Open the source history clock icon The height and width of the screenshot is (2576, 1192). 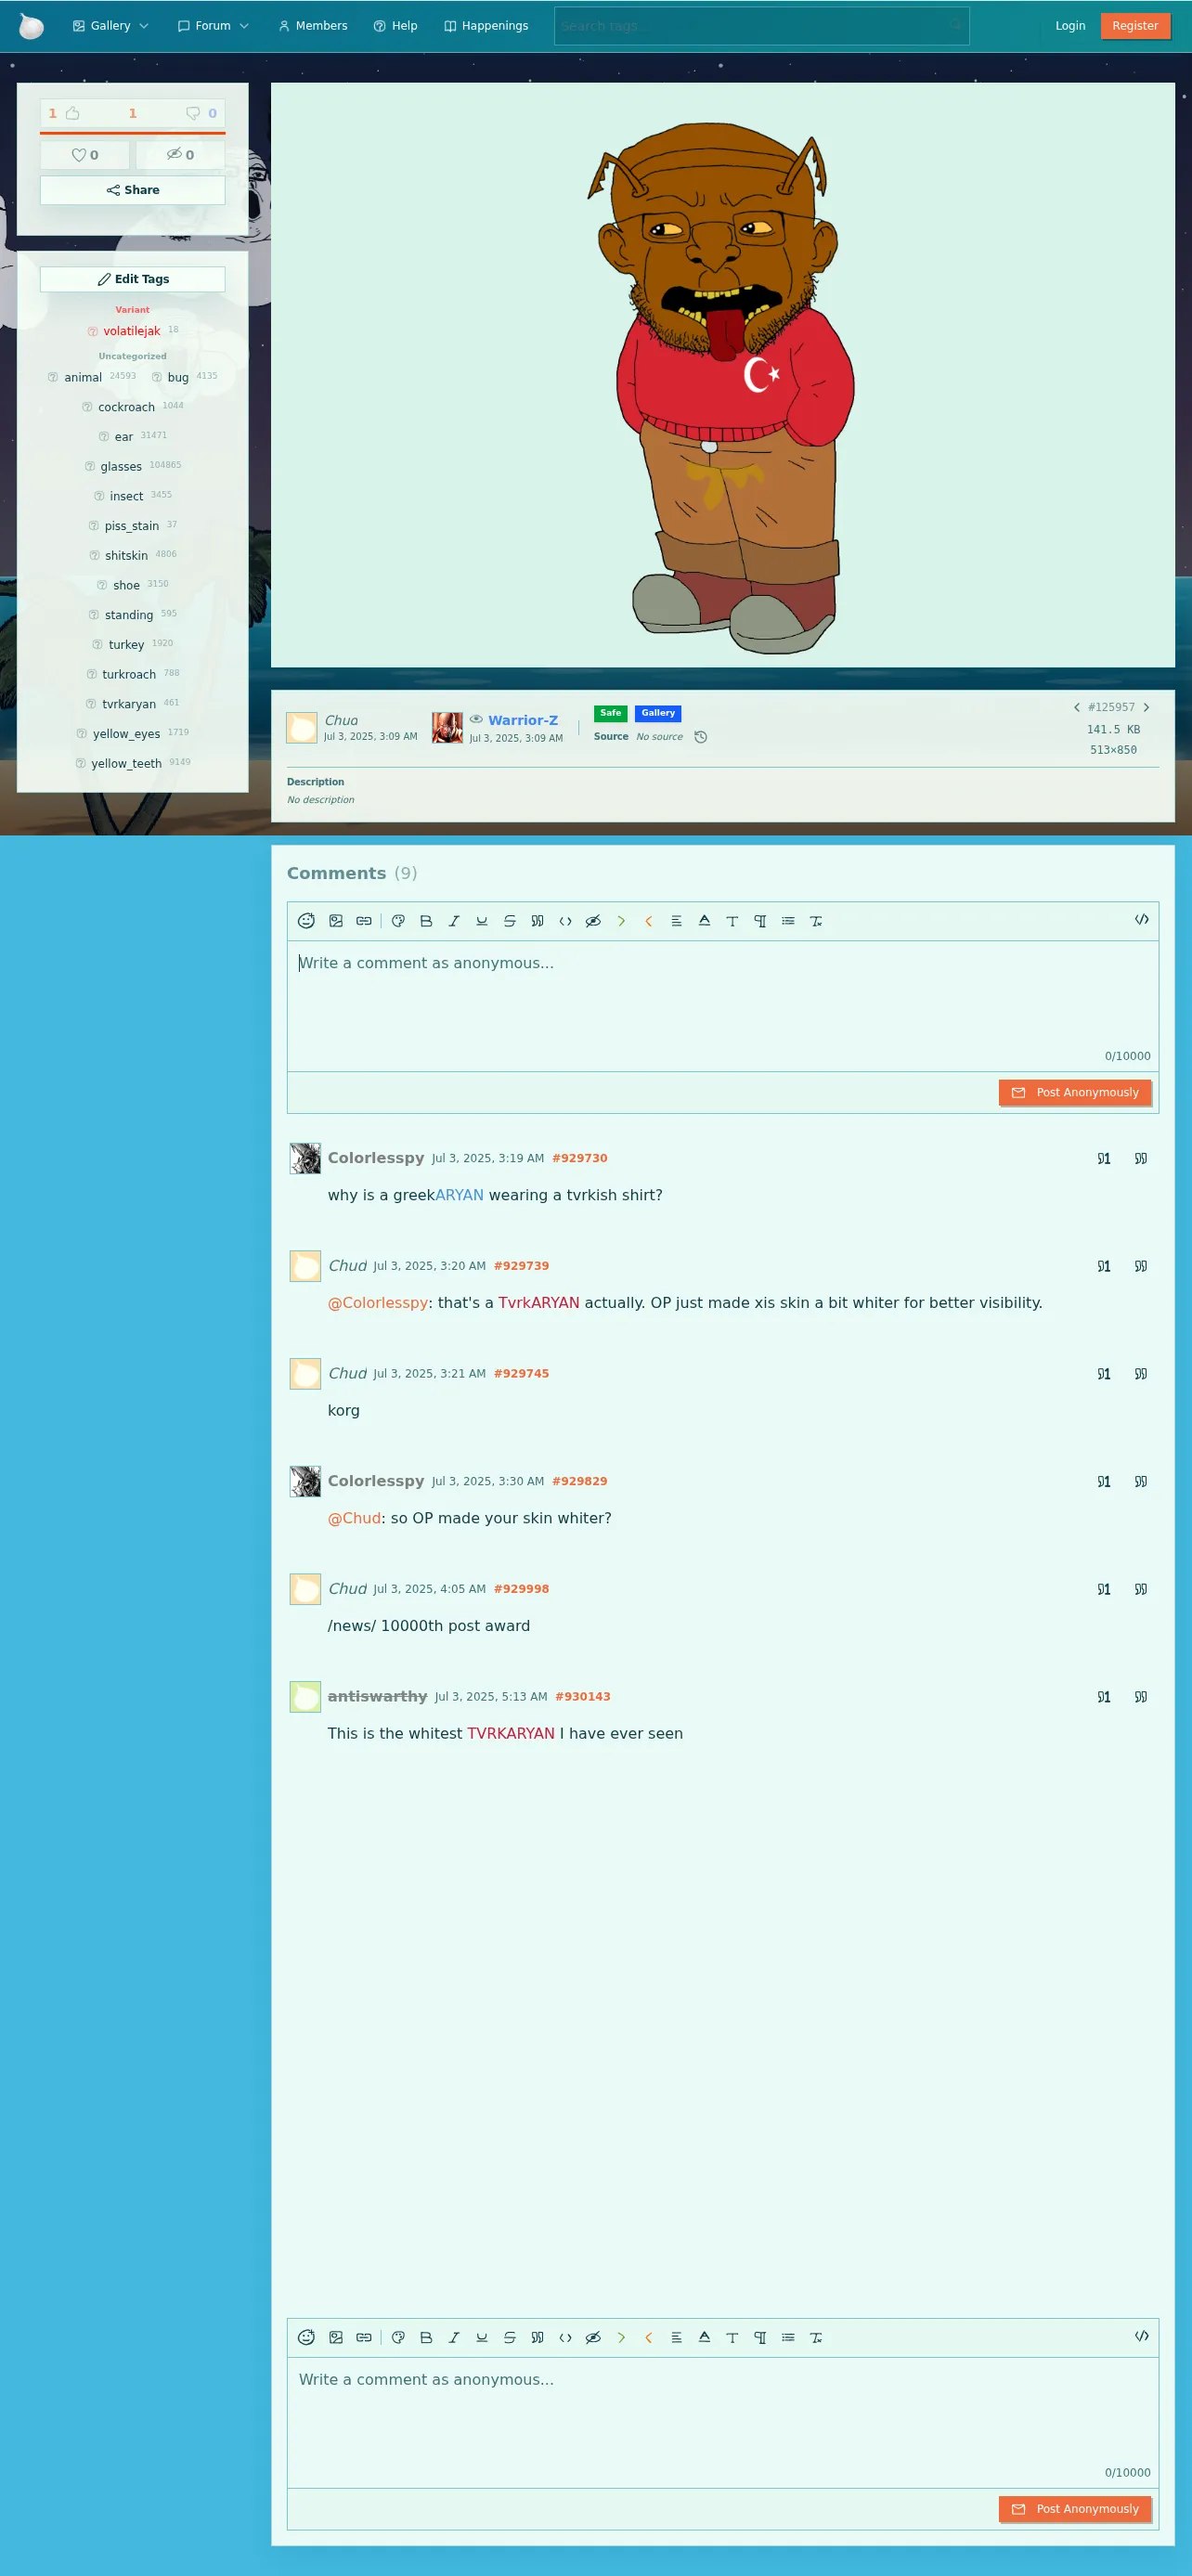coord(701,737)
